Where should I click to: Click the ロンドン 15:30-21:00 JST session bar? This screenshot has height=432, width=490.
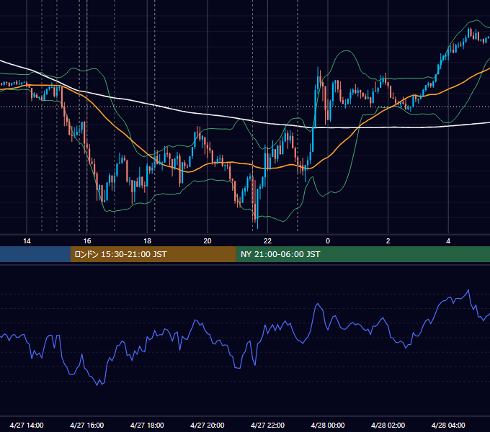point(153,254)
